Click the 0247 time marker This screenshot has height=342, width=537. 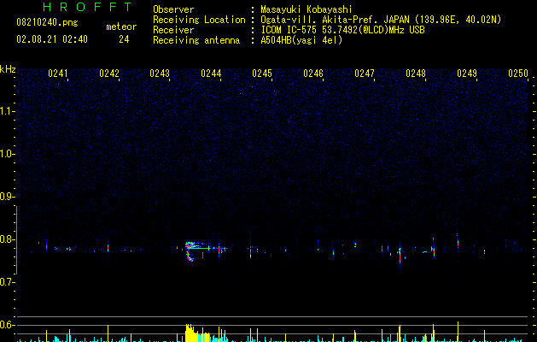click(365, 74)
